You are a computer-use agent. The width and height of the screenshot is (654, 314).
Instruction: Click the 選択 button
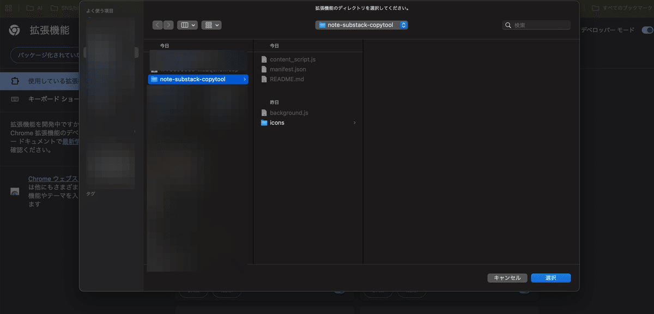pyautogui.click(x=551, y=278)
